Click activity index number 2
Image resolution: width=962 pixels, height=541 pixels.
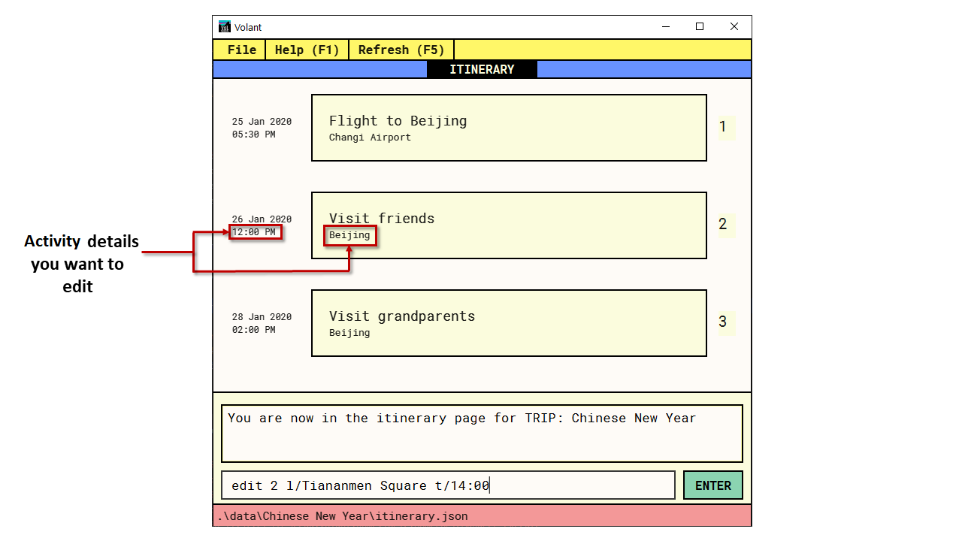pyautogui.click(x=723, y=224)
